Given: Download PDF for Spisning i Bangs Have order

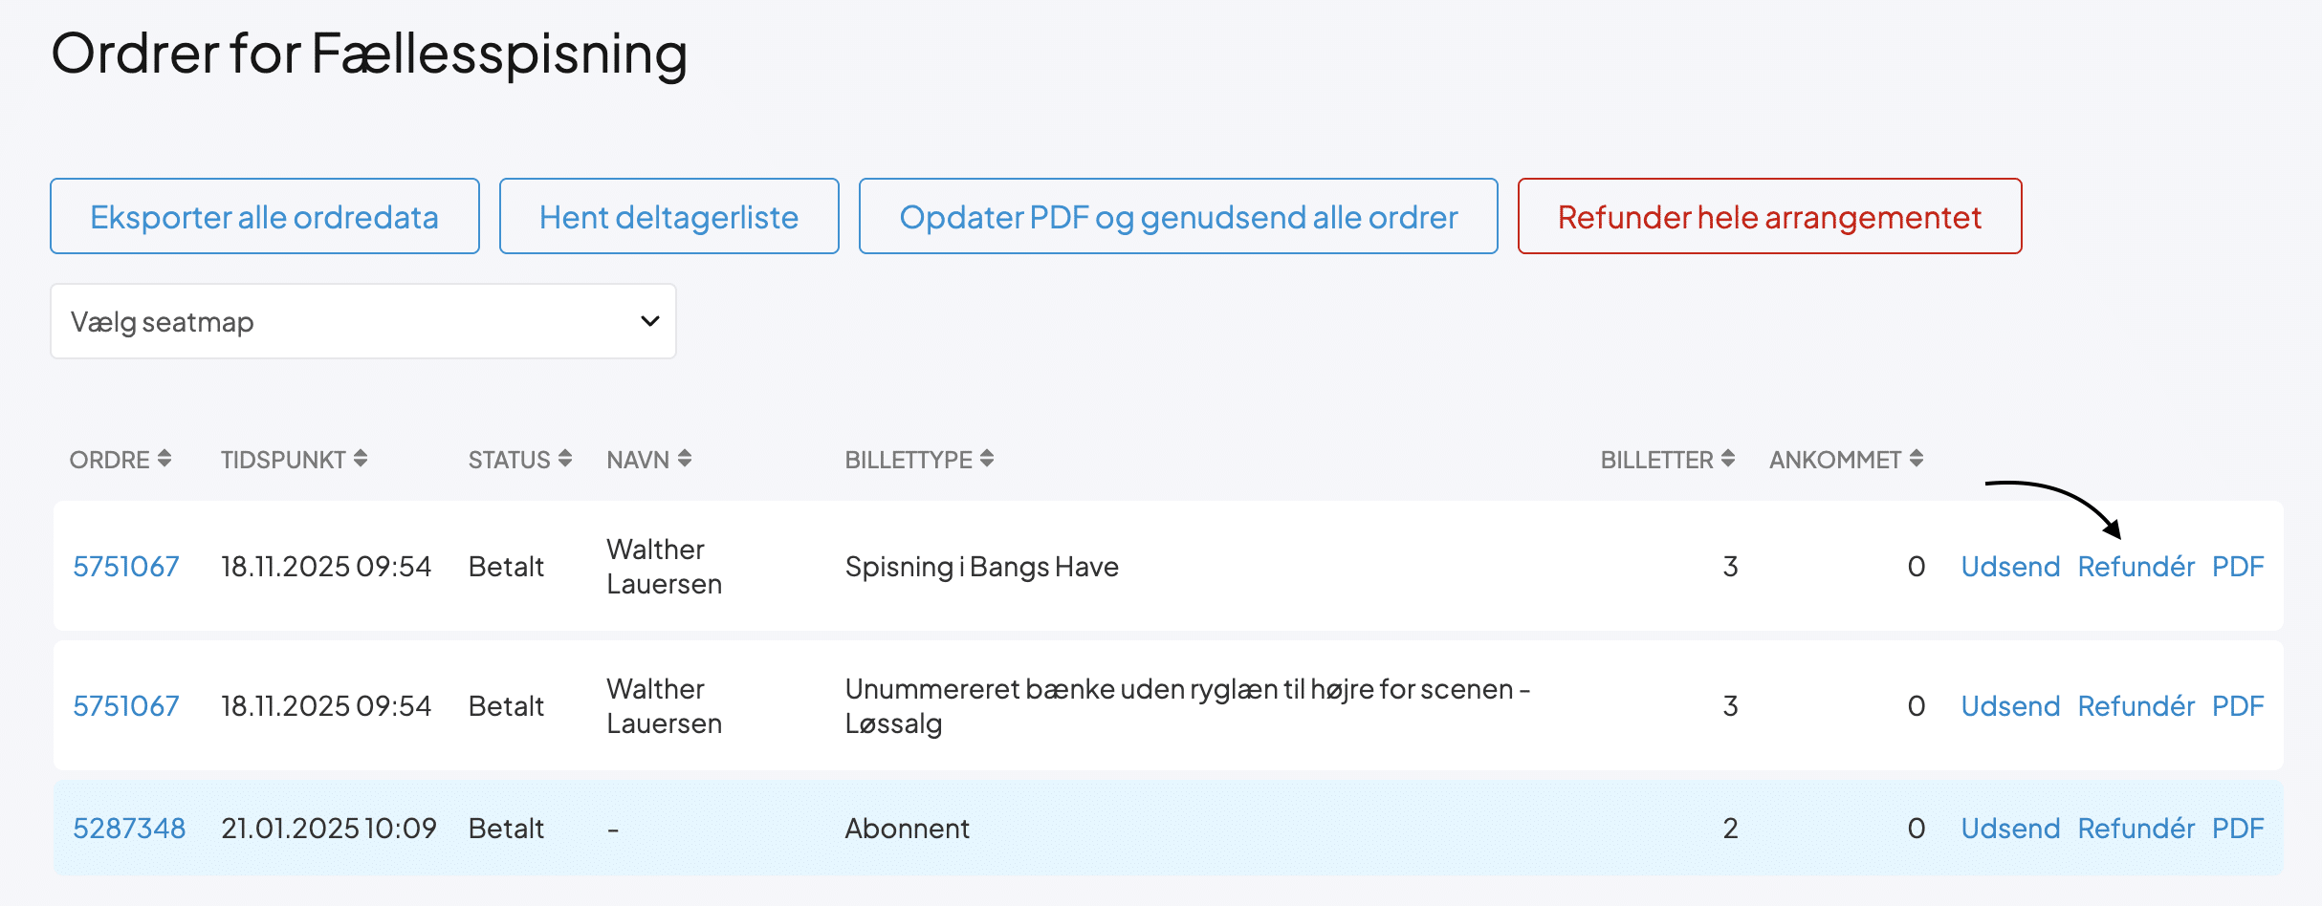Looking at the screenshot, I should pos(2238,567).
